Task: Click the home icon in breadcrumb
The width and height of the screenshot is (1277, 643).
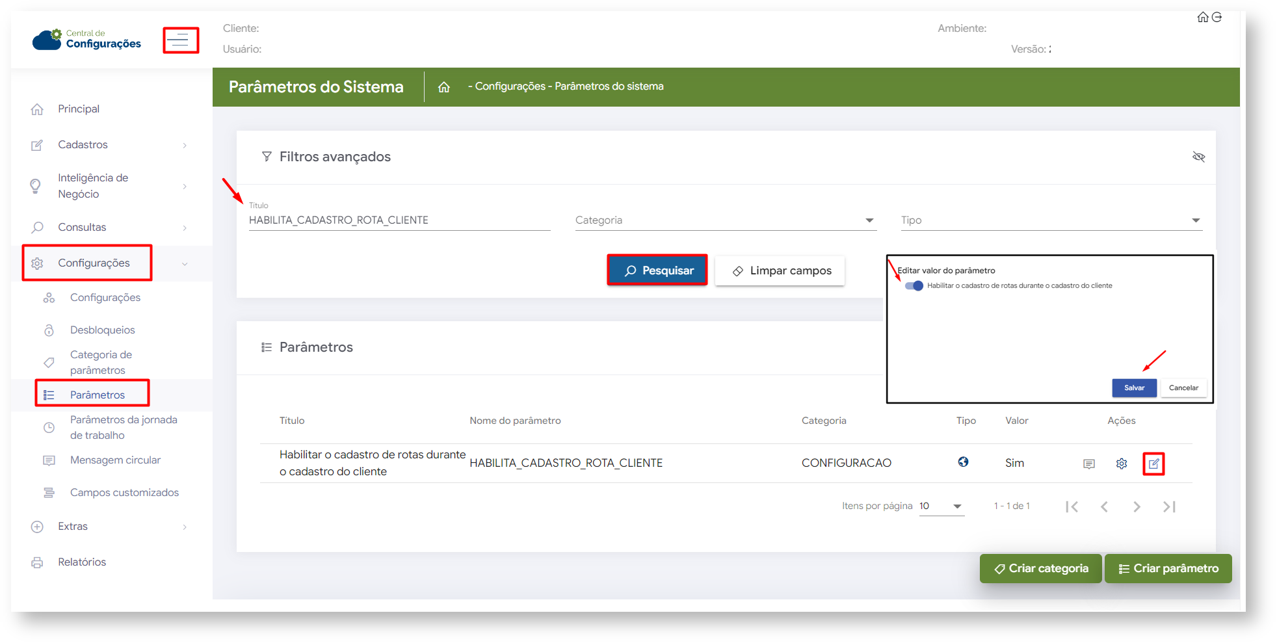Action: (x=444, y=87)
